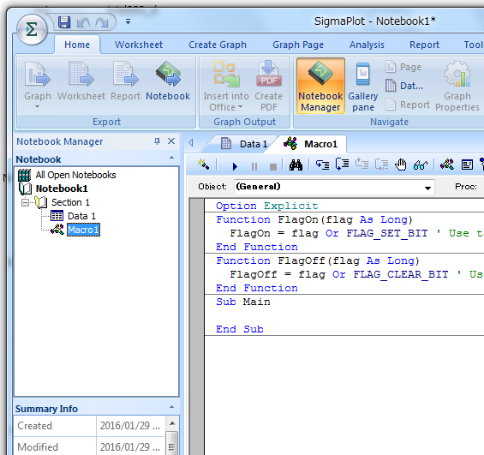
Task: Switch to the Macro1 document tab
Action: point(310,144)
